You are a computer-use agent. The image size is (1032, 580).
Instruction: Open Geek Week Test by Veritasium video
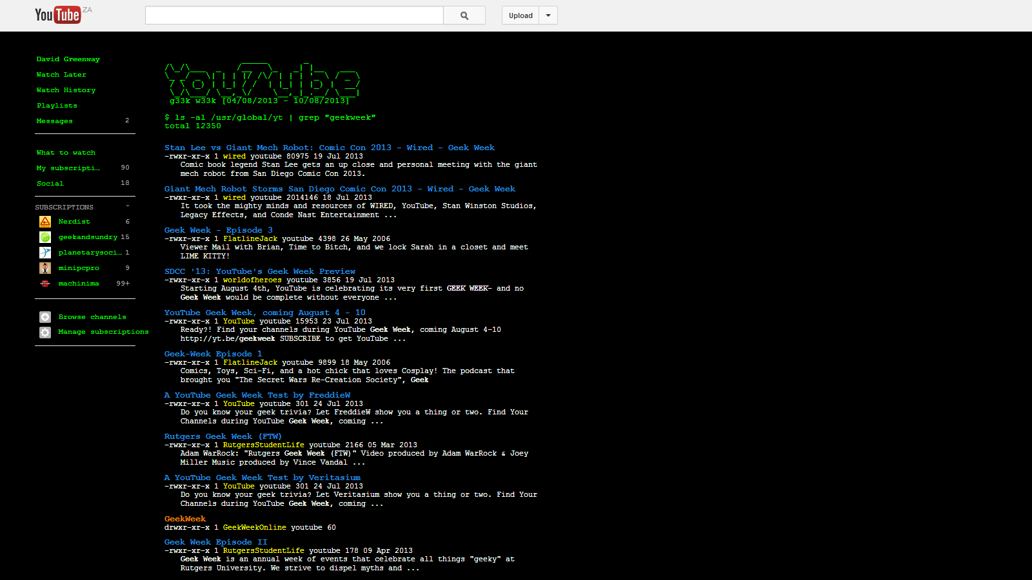pyautogui.click(x=263, y=478)
